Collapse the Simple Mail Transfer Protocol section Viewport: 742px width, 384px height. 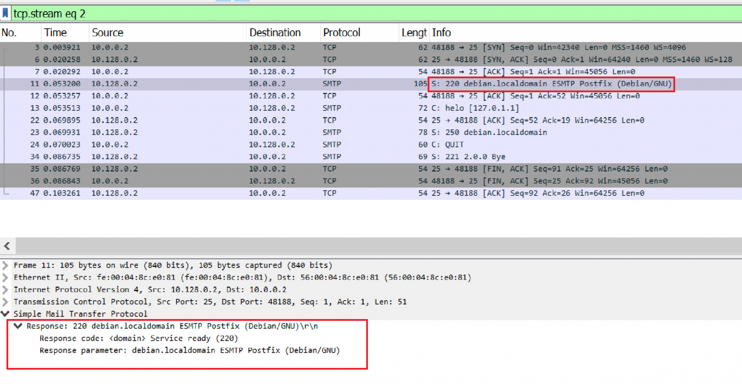click(x=5, y=314)
